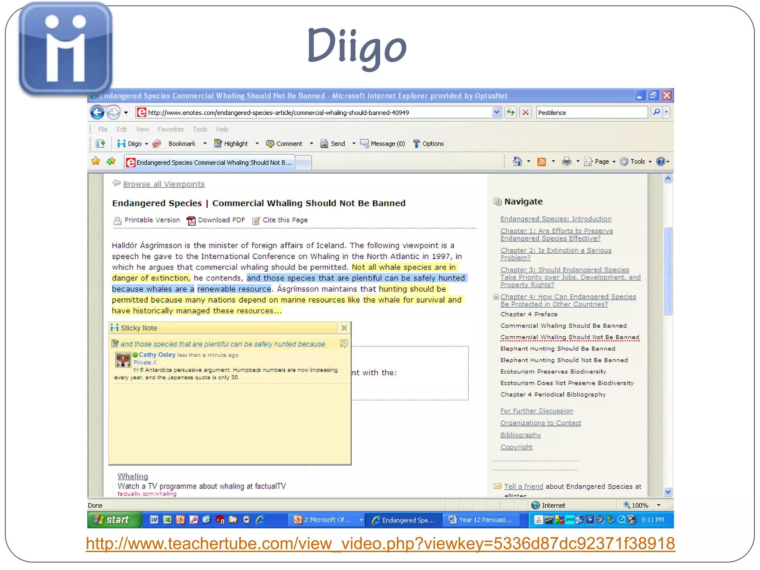
Task: Open the zoom level 100% dropdown
Action: pyautogui.click(x=659, y=505)
